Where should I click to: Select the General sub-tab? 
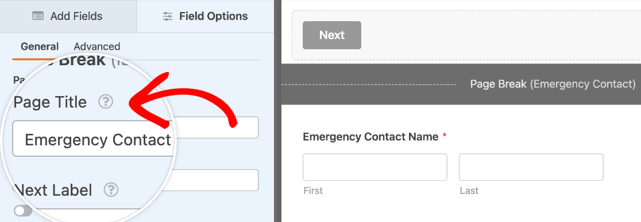(x=40, y=46)
